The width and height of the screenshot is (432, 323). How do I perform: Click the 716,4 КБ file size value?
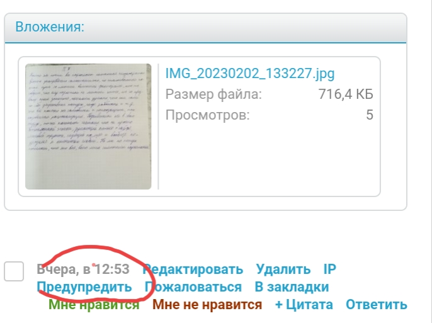(346, 94)
